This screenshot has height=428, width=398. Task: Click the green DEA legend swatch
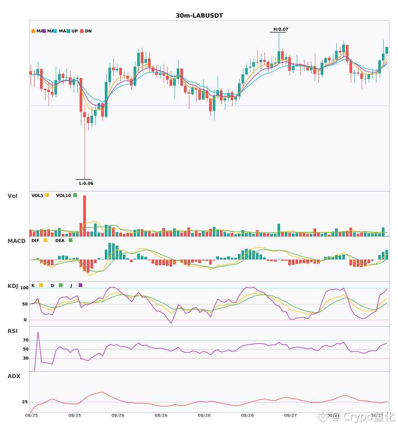[71, 240]
